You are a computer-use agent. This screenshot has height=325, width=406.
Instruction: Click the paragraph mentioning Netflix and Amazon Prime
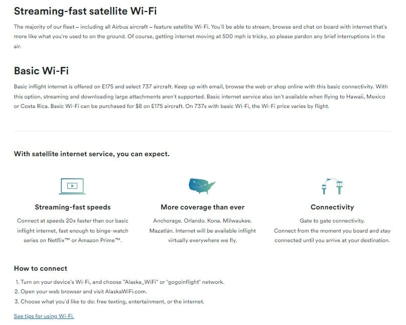73,231
